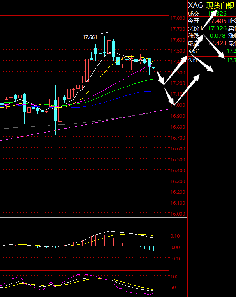Click the 0.10 MACD axis label
Screen dimensions: 236x297
175,236
